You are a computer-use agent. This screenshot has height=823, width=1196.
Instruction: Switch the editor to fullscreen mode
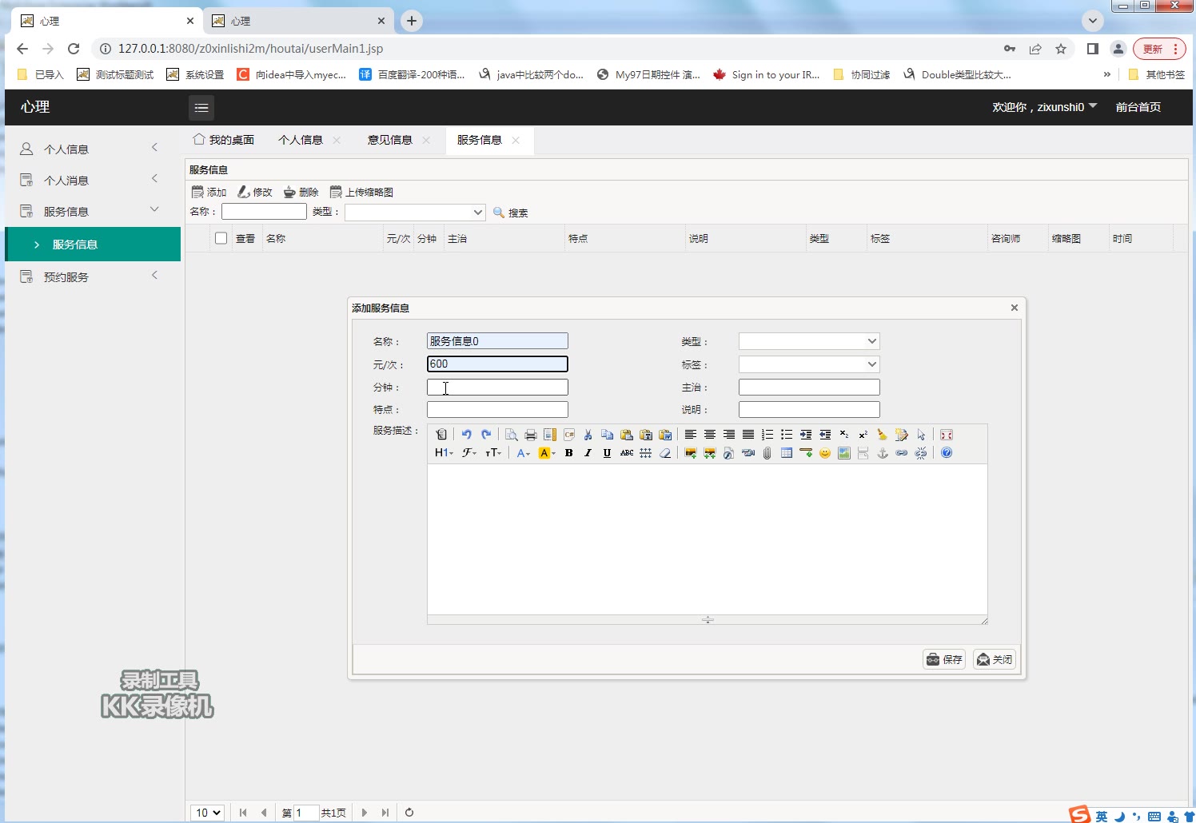pos(947,435)
